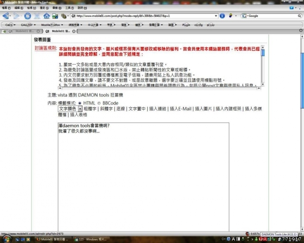Image resolution: width=304 pixels, height=243 pixels.
Task: Click the rules box horizontal scrollbar track
Action: [160, 88]
